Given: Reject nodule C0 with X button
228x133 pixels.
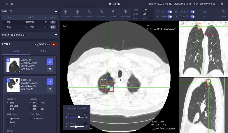Looking at the screenshot, I should (x=50, y=69).
